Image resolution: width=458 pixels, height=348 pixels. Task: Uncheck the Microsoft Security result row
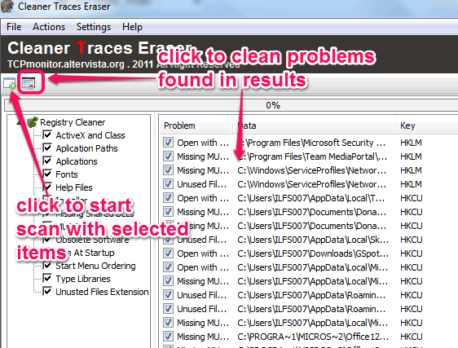pyautogui.click(x=168, y=143)
